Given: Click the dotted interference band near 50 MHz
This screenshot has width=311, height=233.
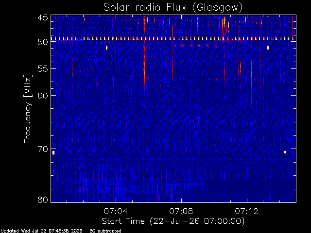Looking at the screenshot, I should [x=173, y=39].
